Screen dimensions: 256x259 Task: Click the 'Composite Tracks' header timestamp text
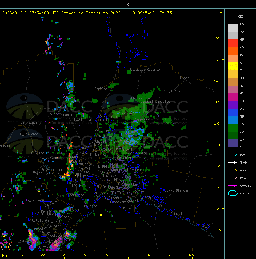pyautogui.click(x=87, y=13)
